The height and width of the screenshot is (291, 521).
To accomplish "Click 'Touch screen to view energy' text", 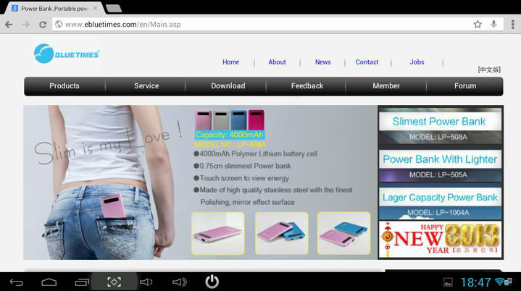I will (x=244, y=178).
